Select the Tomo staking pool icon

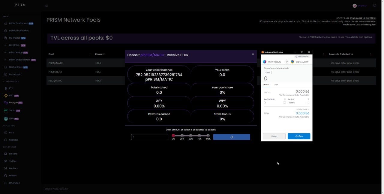[x=6, y=110]
